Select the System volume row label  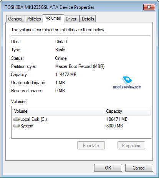click(x=27, y=126)
